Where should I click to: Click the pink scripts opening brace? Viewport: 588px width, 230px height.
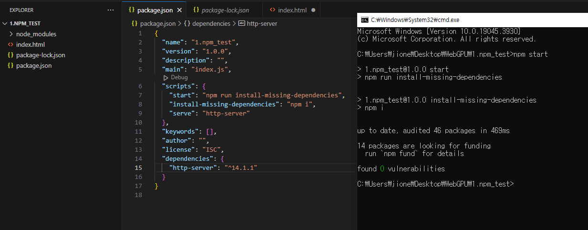click(204, 86)
